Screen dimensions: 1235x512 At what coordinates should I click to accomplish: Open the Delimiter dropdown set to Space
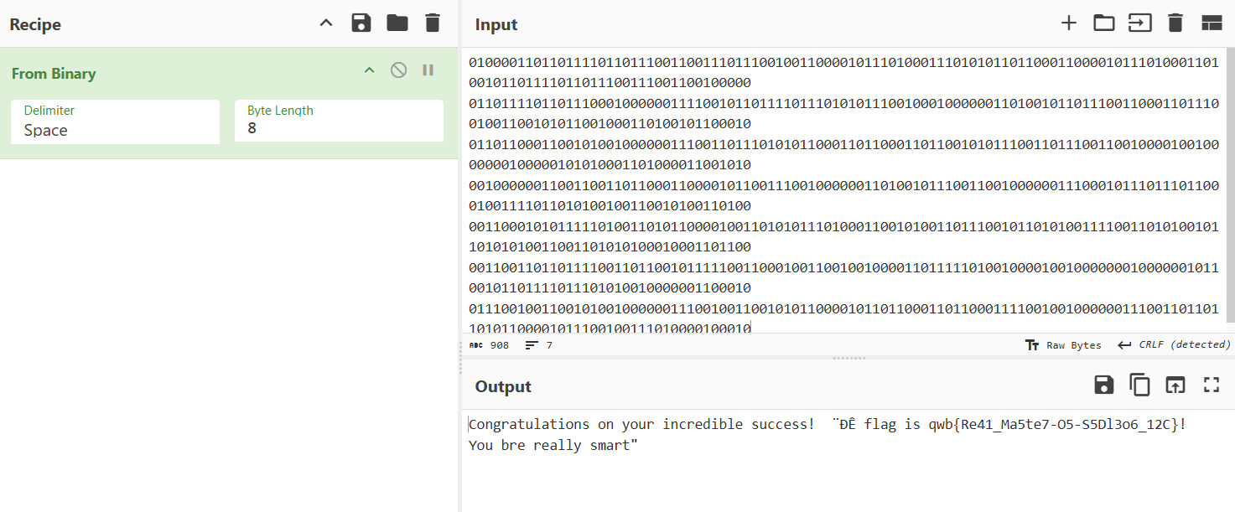[115, 122]
